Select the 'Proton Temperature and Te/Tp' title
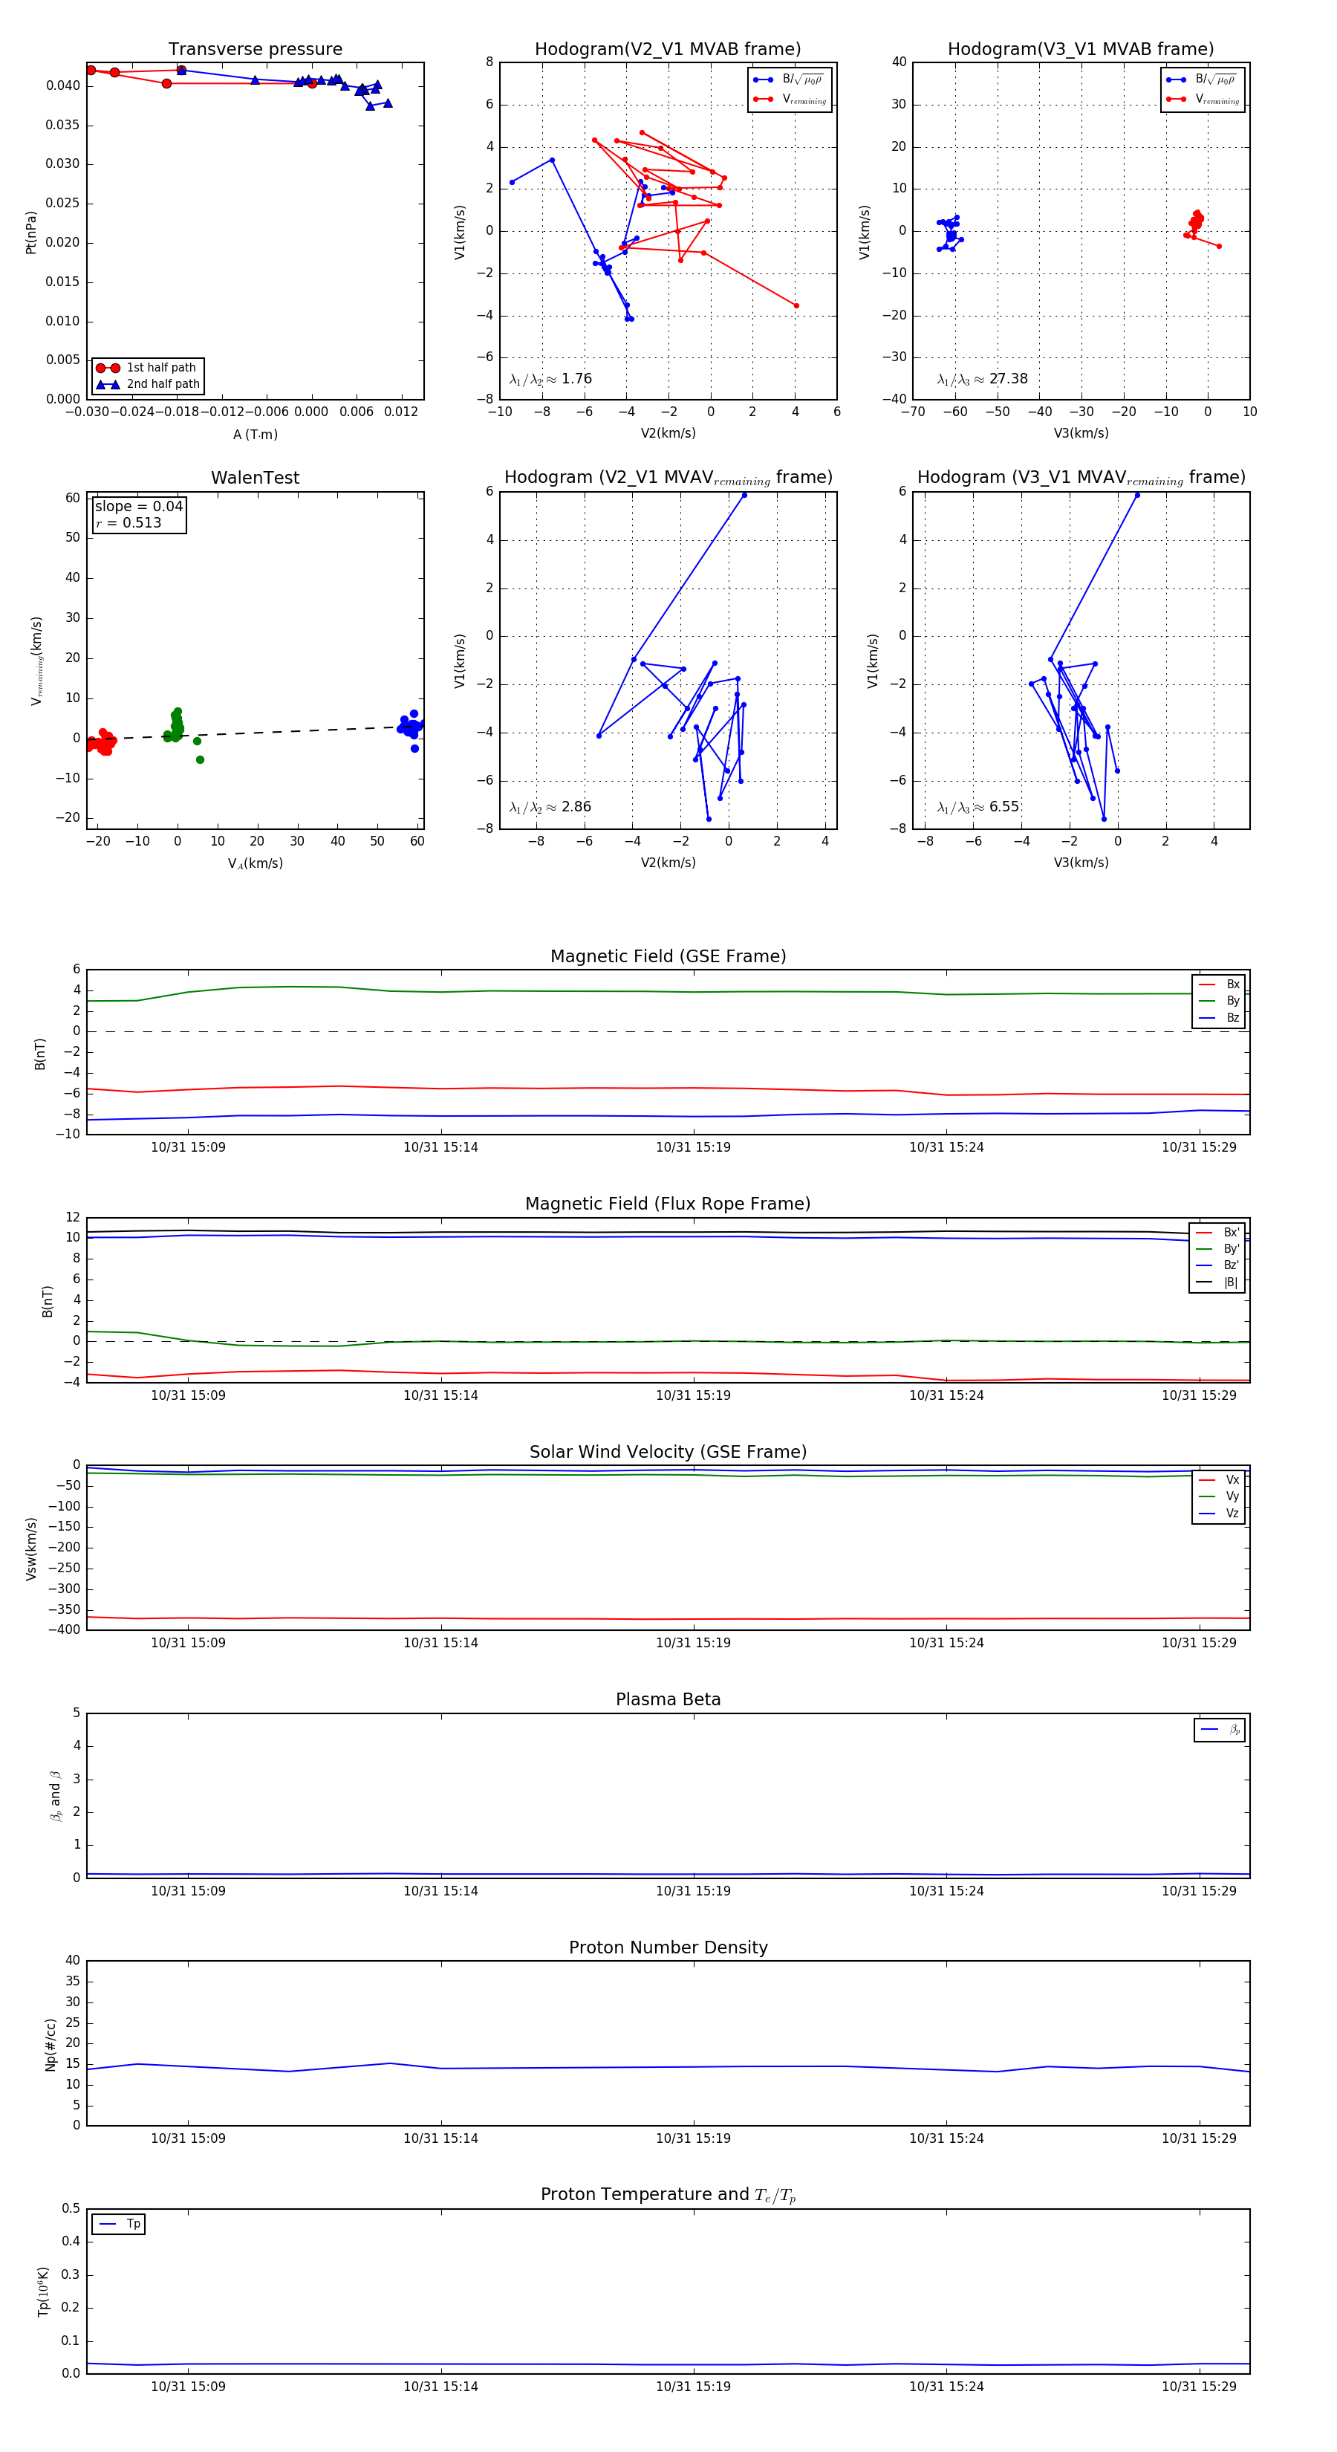Image resolution: width=1337 pixels, height=2452 pixels. pos(668,2194)
